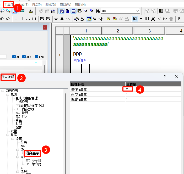Click the ? help button in dialog
184x174 pixels.
click(x=165, y=77)
